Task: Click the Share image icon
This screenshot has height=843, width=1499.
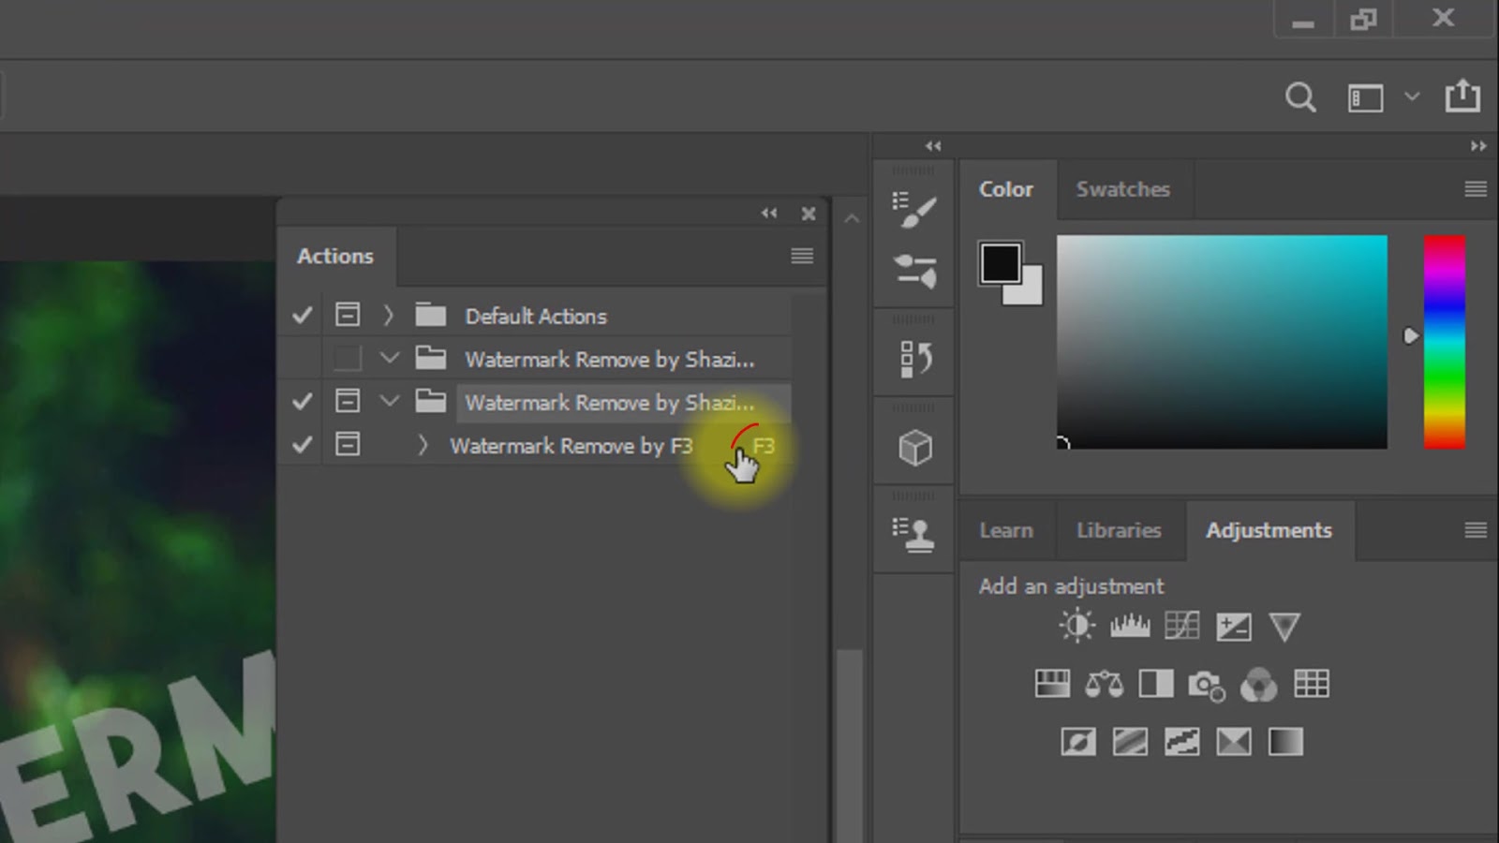Action: pos(1462,96)
